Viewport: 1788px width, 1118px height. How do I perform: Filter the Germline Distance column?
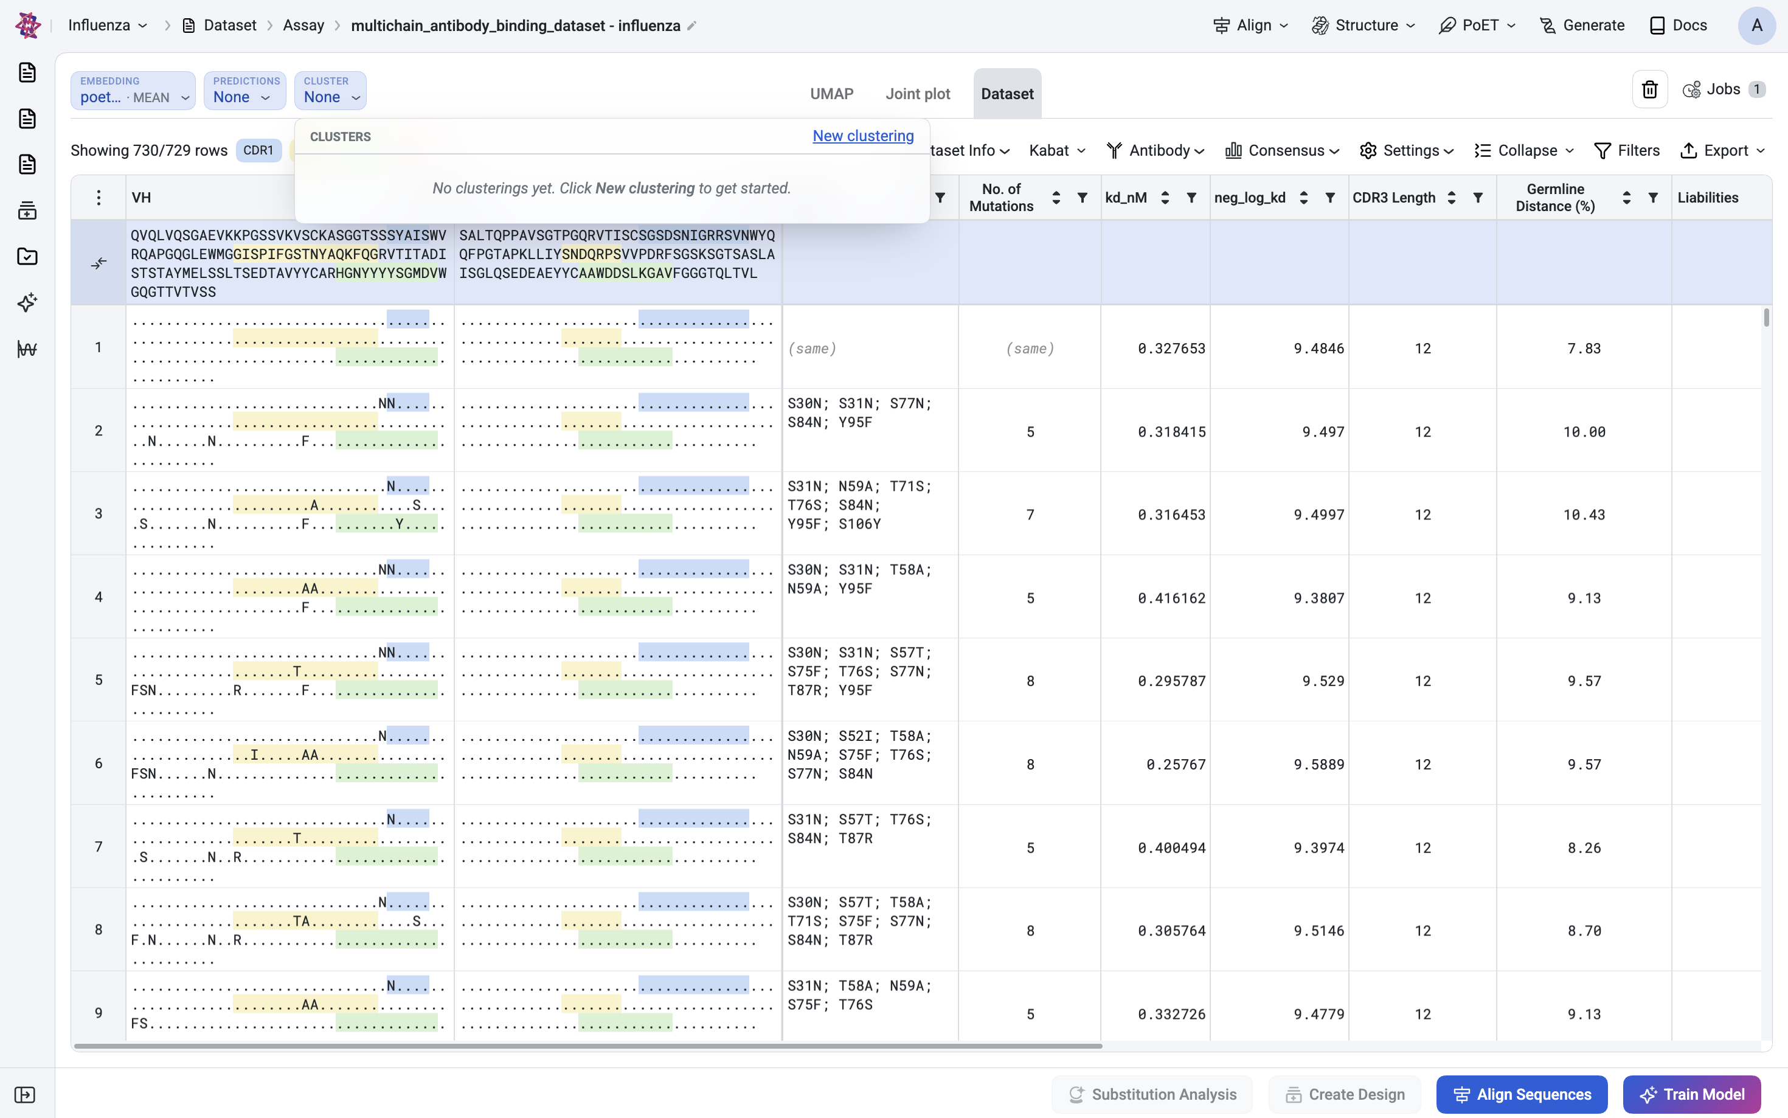pyautogui.click(x=1654, y=198)
